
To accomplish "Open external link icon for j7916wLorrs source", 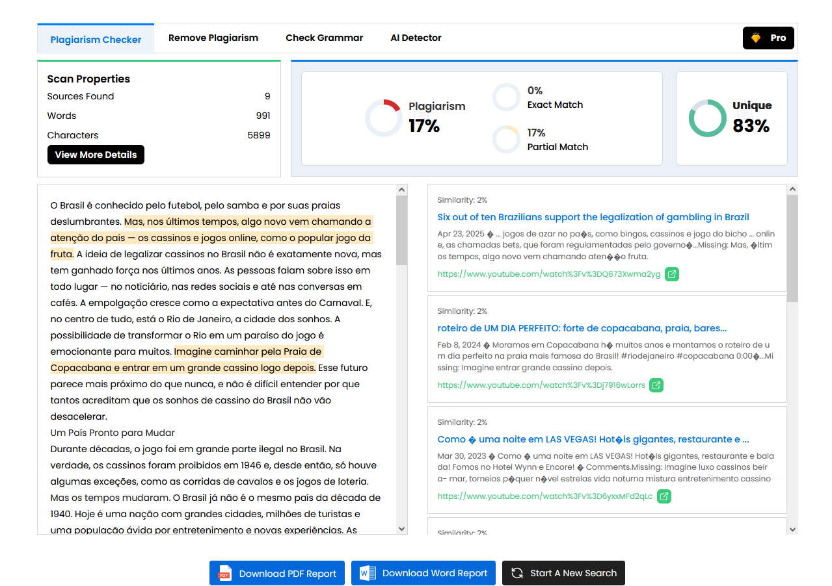I will 656,385.
